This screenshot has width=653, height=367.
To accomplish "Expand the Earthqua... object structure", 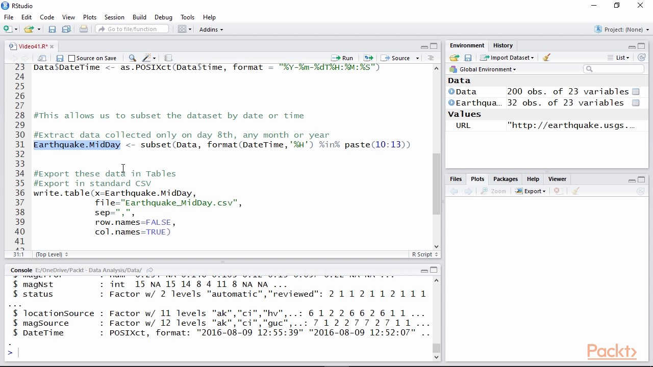I will 451,103.
